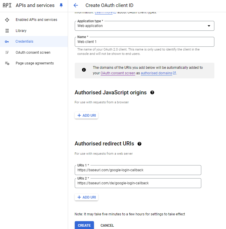Open Enabled APIs and services page
The height and width of the screenshot is (229, 226).
(36, 20)
